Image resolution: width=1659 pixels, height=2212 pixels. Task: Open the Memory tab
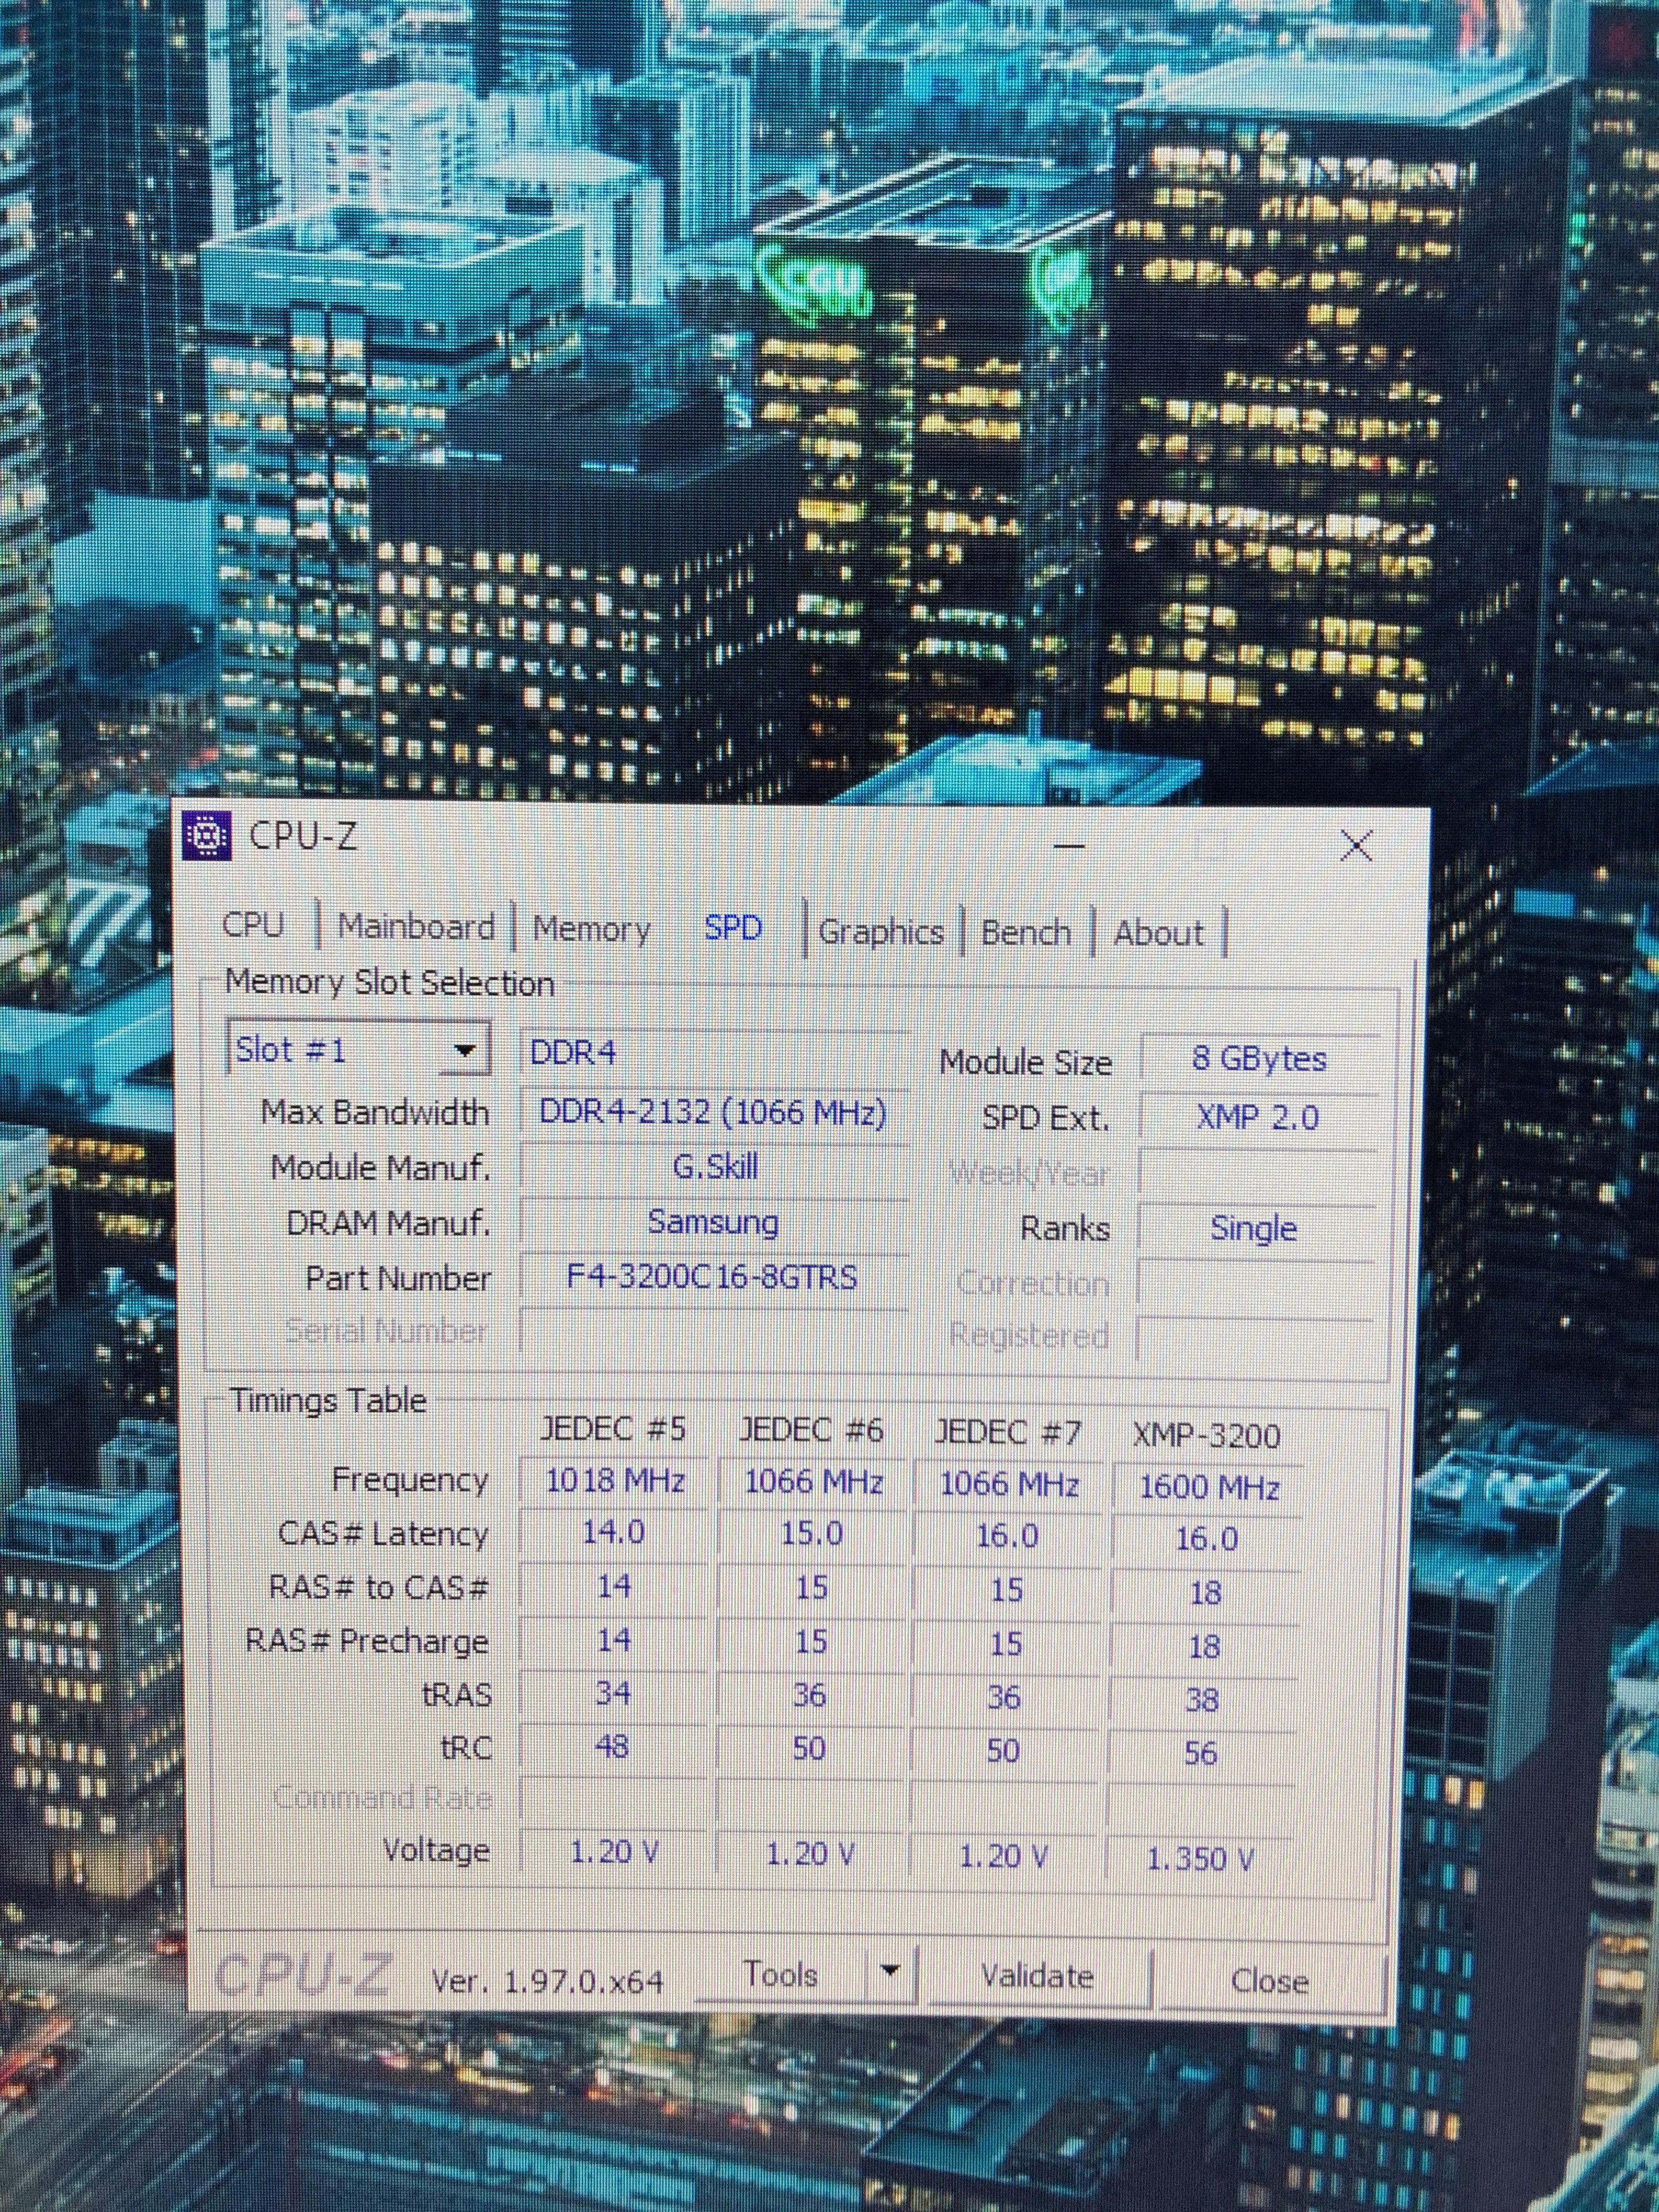pyautogui.click(x=591, y=929)
